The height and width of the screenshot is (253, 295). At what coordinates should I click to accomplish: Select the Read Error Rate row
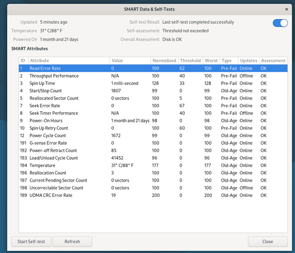[x=153, y=68]
